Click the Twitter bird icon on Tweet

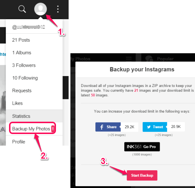point(149,127)
